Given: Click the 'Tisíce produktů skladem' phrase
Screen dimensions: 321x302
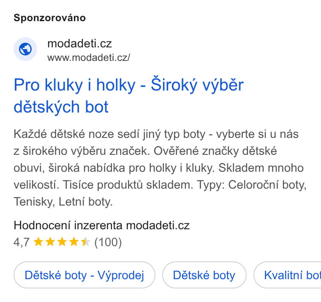Looking at the screenshot, I should pos(128,185).
